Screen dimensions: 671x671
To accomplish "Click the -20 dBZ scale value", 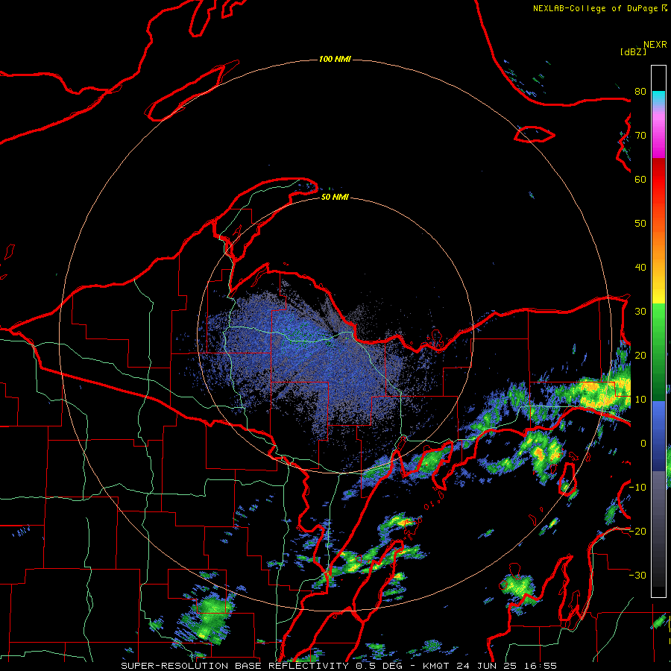I will pyautogui.click(x=637, y=532).
